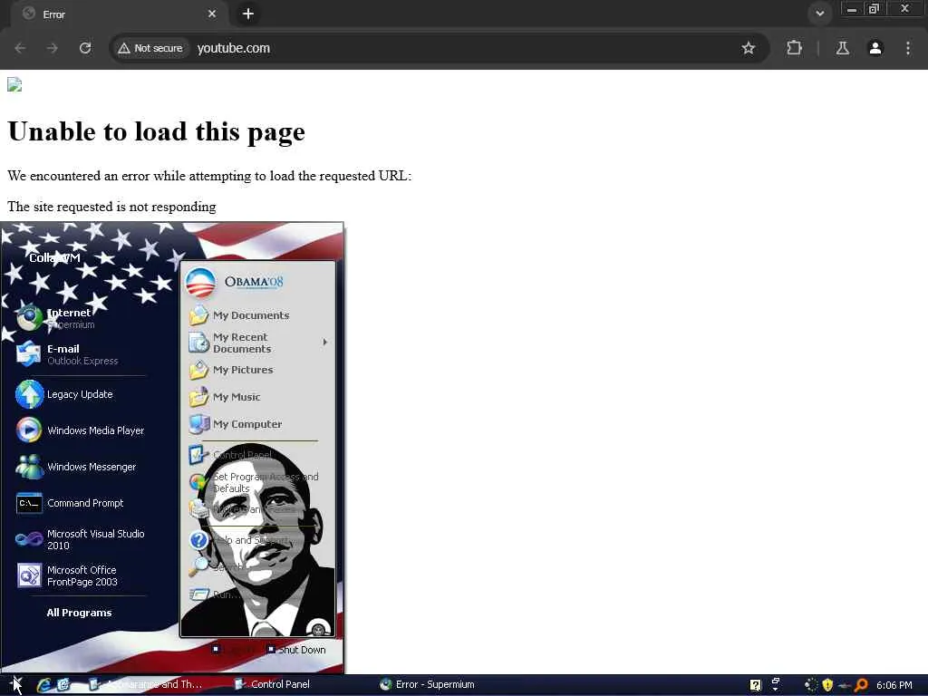
Task: Click the Shut Down button
Action: 296,650
